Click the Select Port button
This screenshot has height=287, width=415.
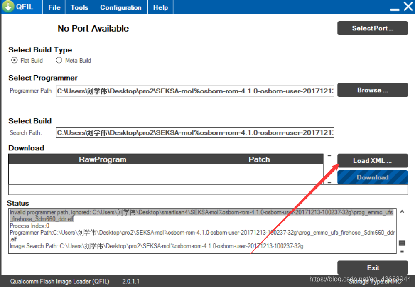click(372, 28)
